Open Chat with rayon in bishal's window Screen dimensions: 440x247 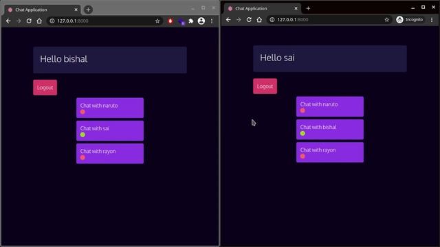[110, 154]
